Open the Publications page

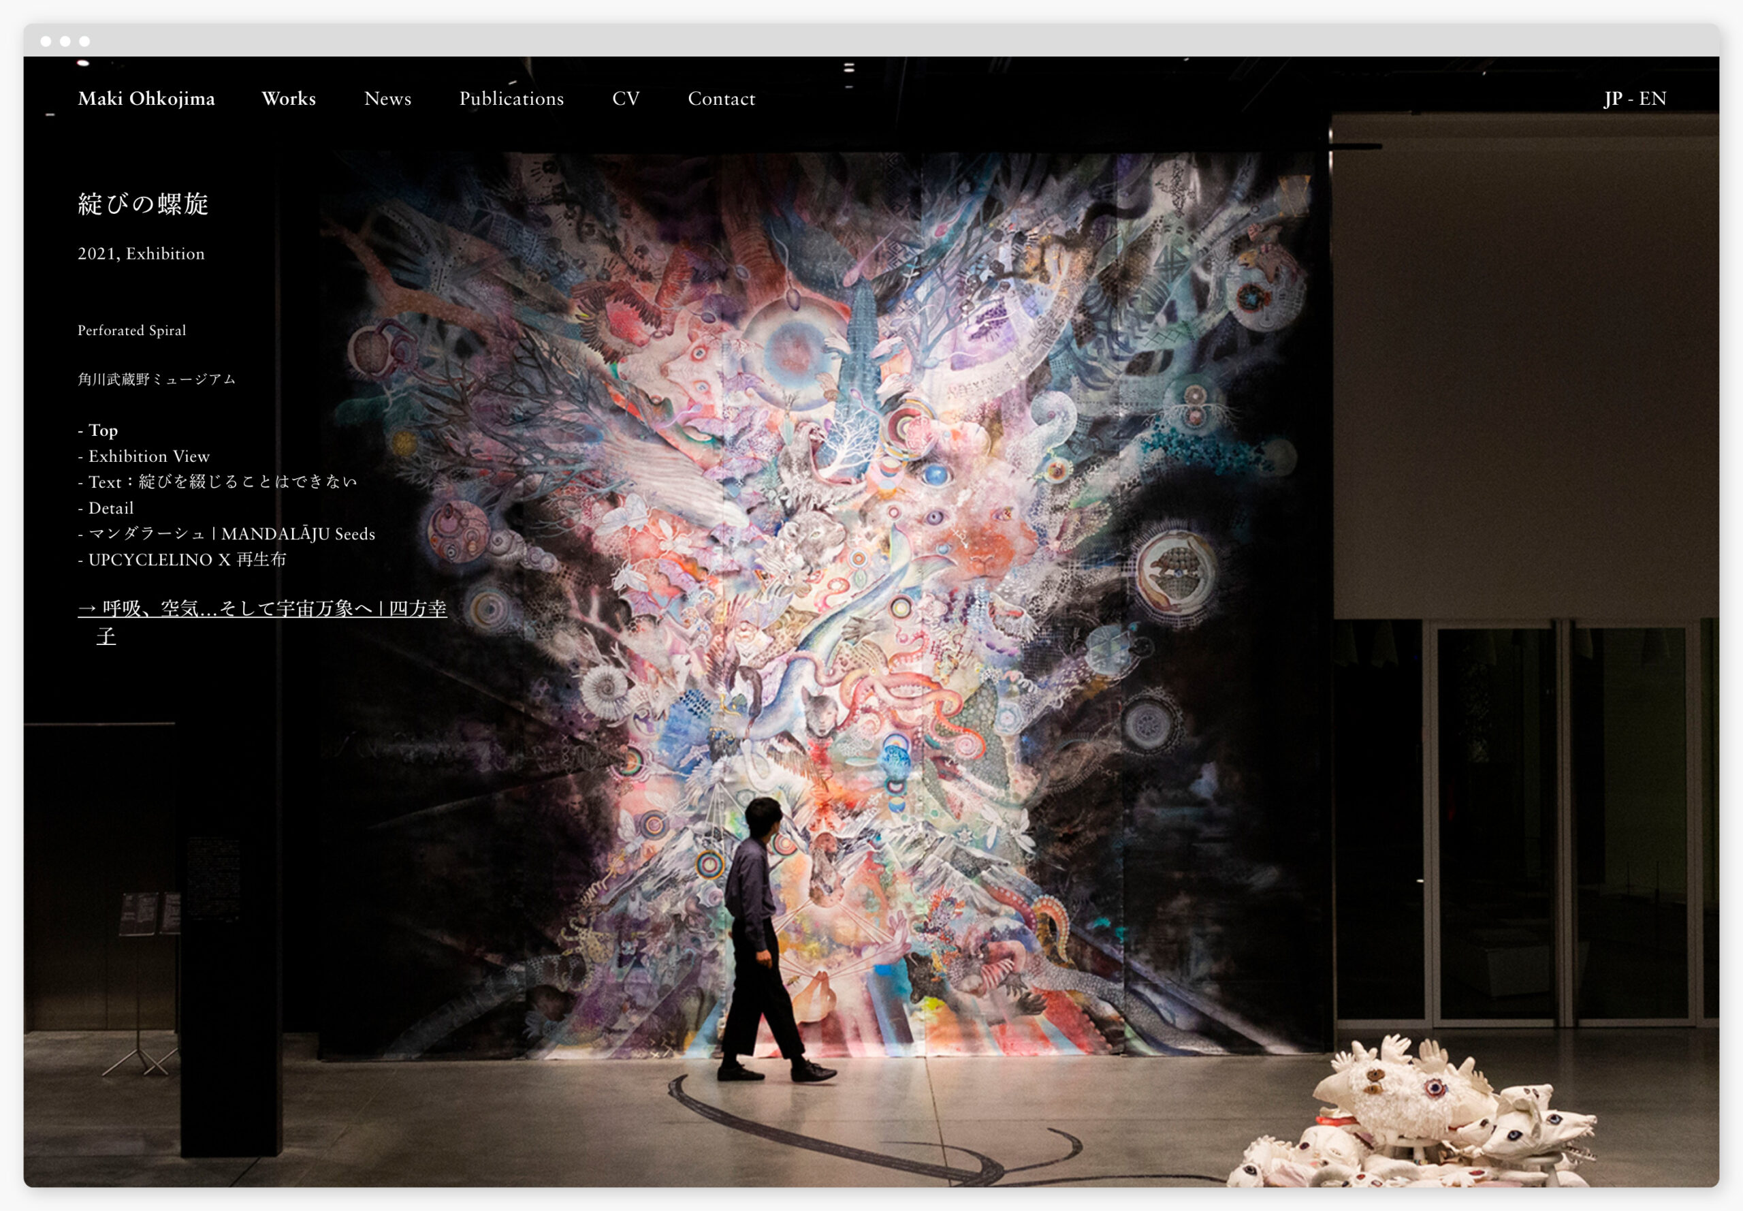[511, 99]
